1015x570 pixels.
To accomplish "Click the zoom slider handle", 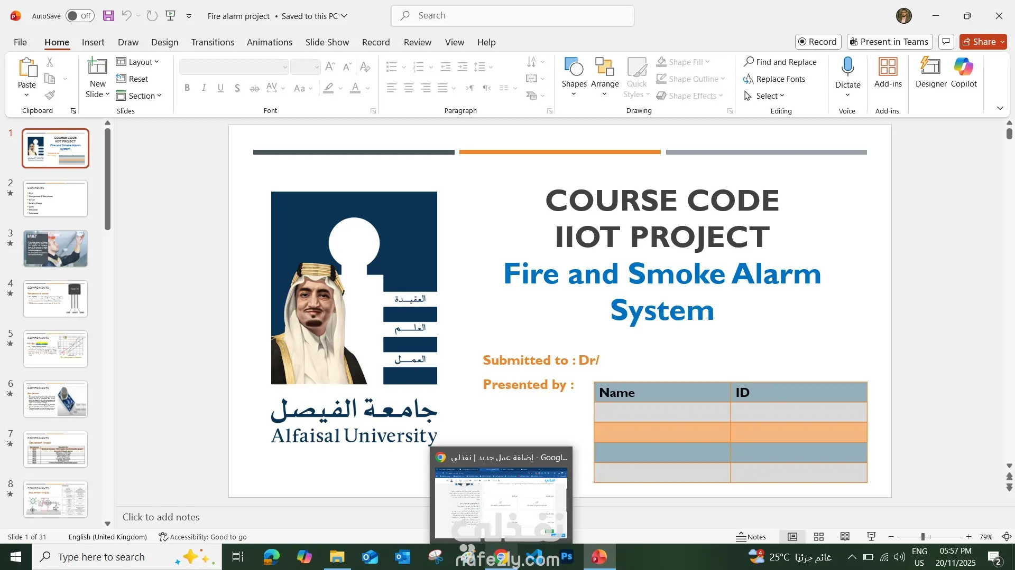I will pyautogui.click(x=922, y=537).
